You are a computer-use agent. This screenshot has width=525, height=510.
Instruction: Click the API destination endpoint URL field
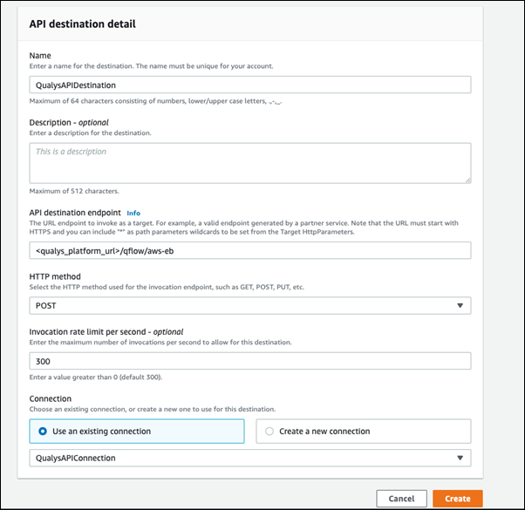tap(249, 250)
